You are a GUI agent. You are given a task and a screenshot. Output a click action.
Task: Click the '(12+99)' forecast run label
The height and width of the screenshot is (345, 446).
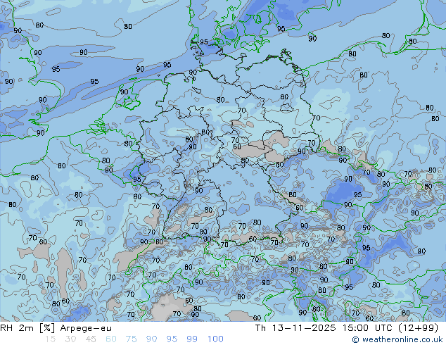[x=418, y=328]
